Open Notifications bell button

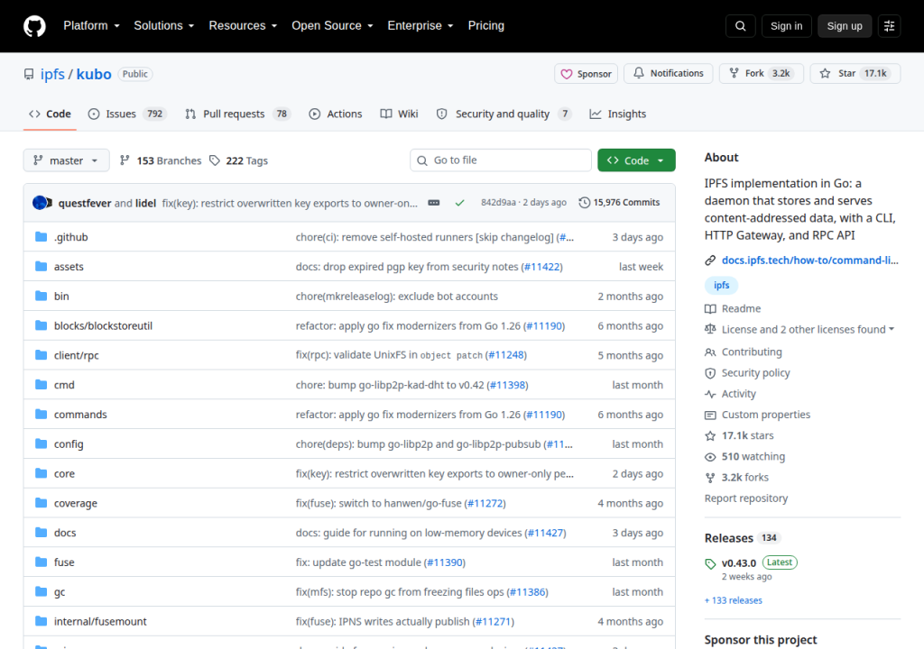669,73
